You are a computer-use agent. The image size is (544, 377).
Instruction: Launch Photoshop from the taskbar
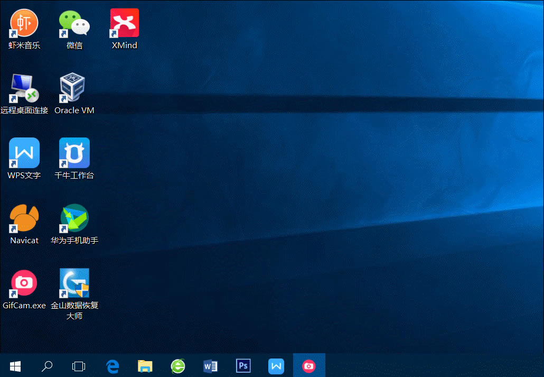click(x=243, y=365)
